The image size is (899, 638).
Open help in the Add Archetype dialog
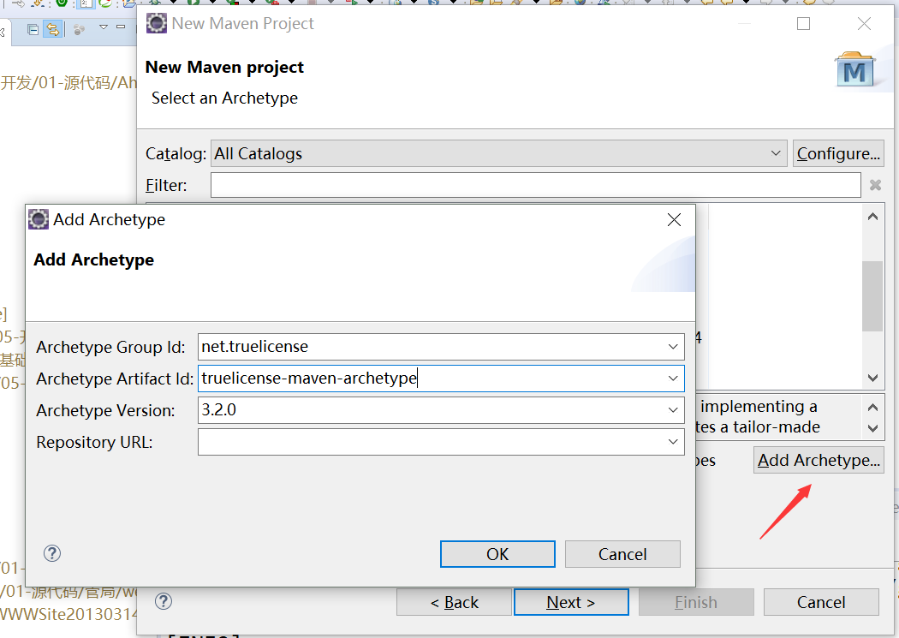pos(52,553)
